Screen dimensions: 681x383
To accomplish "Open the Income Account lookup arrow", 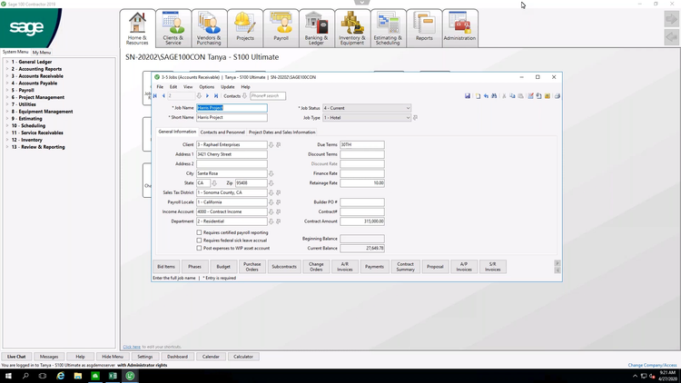I will point(271,211).
